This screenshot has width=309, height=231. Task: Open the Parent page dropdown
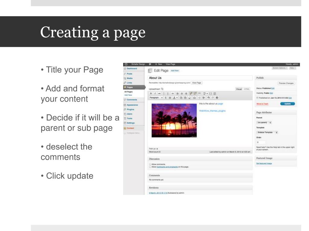264,123
